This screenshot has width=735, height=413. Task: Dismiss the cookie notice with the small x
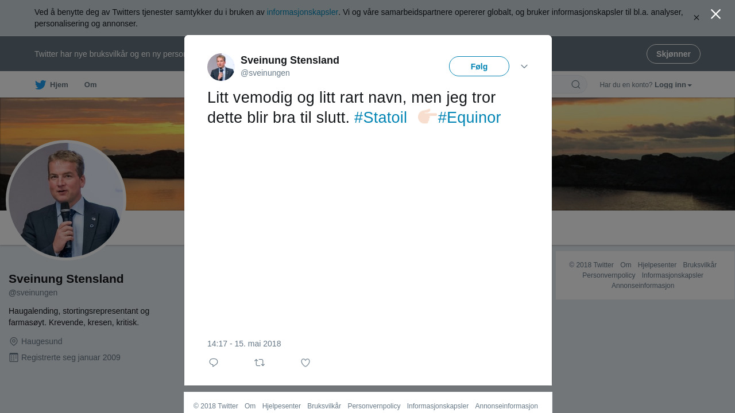tap(697, 18)
